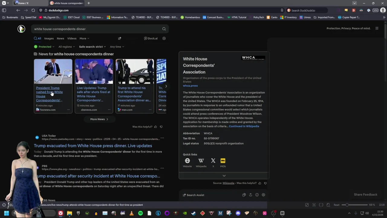Open Steam from the taskbar

point(193,213)
